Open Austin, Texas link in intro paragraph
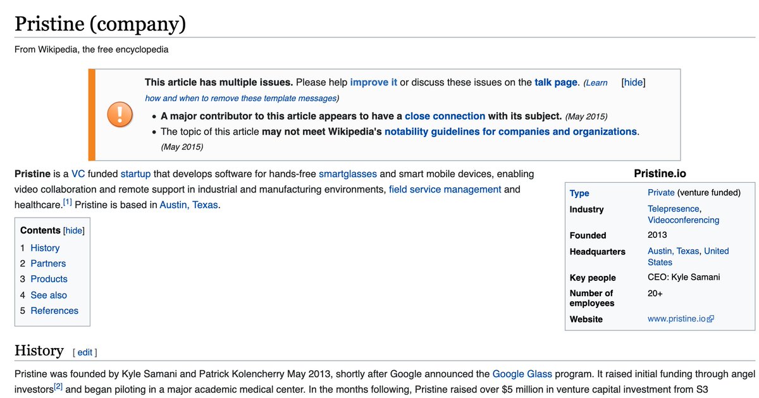 188,205
